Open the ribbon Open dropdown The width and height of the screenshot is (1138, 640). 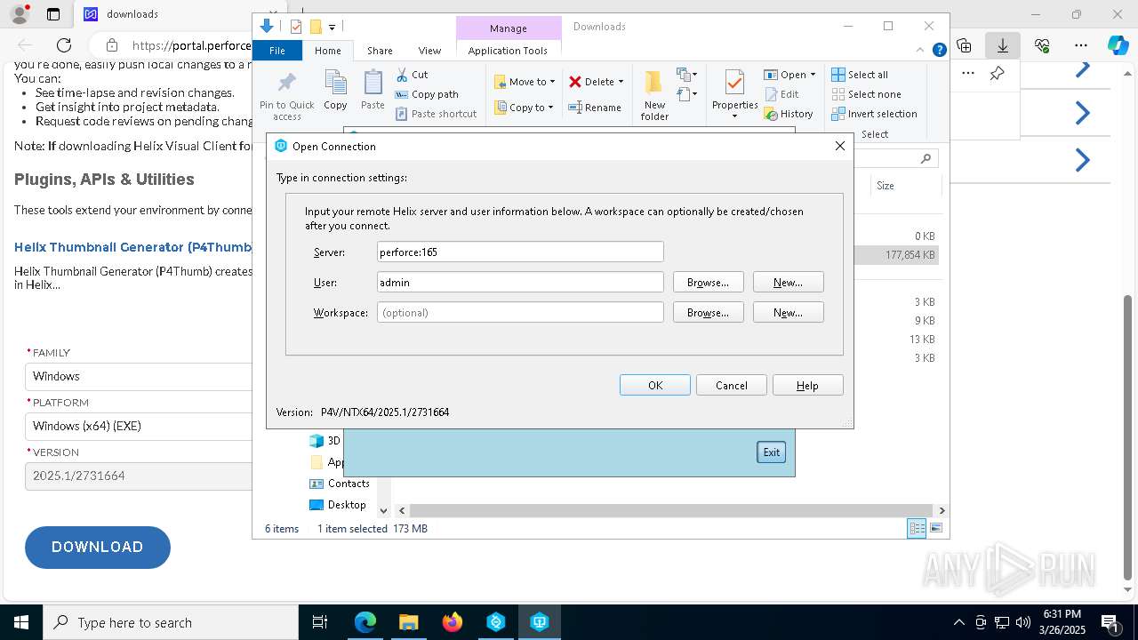pos(813,75)
